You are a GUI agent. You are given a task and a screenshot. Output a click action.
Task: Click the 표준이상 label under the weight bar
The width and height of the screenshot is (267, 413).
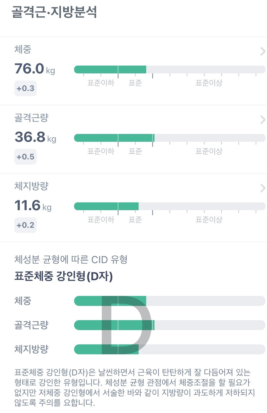(209, 83)
